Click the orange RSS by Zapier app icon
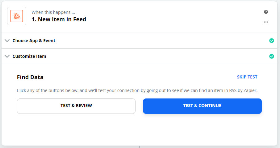This screenshot has width=280, height=148. pyautogui.click(x=17, y=16)
